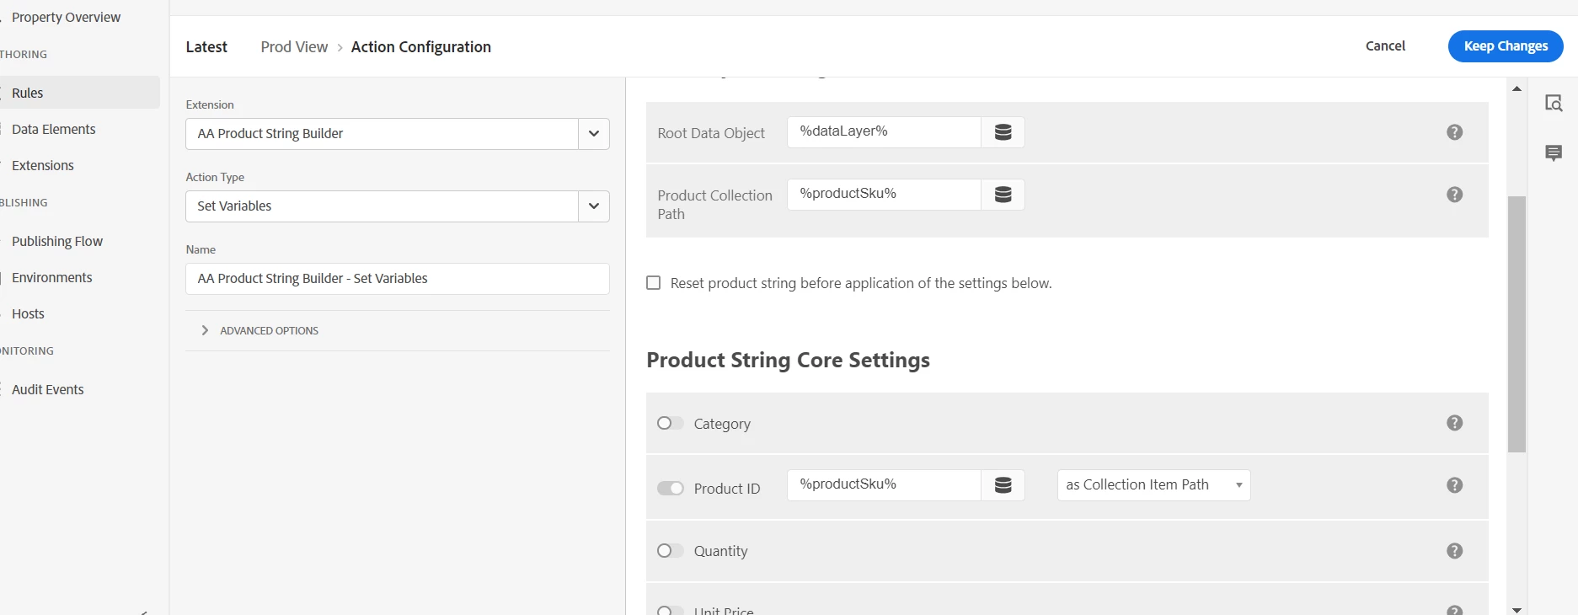The width and height of the screenshot is (1578, 615).
Task: Open the Extension dropdown
Action: (593, 134)
